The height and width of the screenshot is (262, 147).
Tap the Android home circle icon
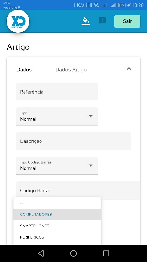pyautogui.click(x=73, y=253)
